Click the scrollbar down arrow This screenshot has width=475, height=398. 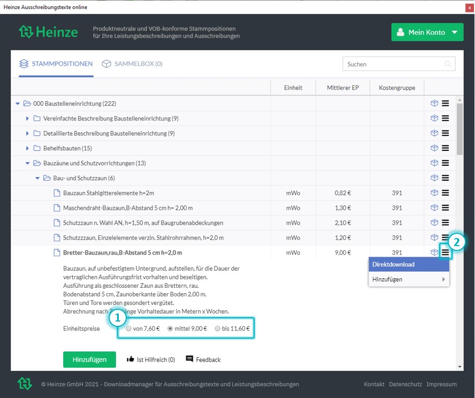tap(459, 367)
